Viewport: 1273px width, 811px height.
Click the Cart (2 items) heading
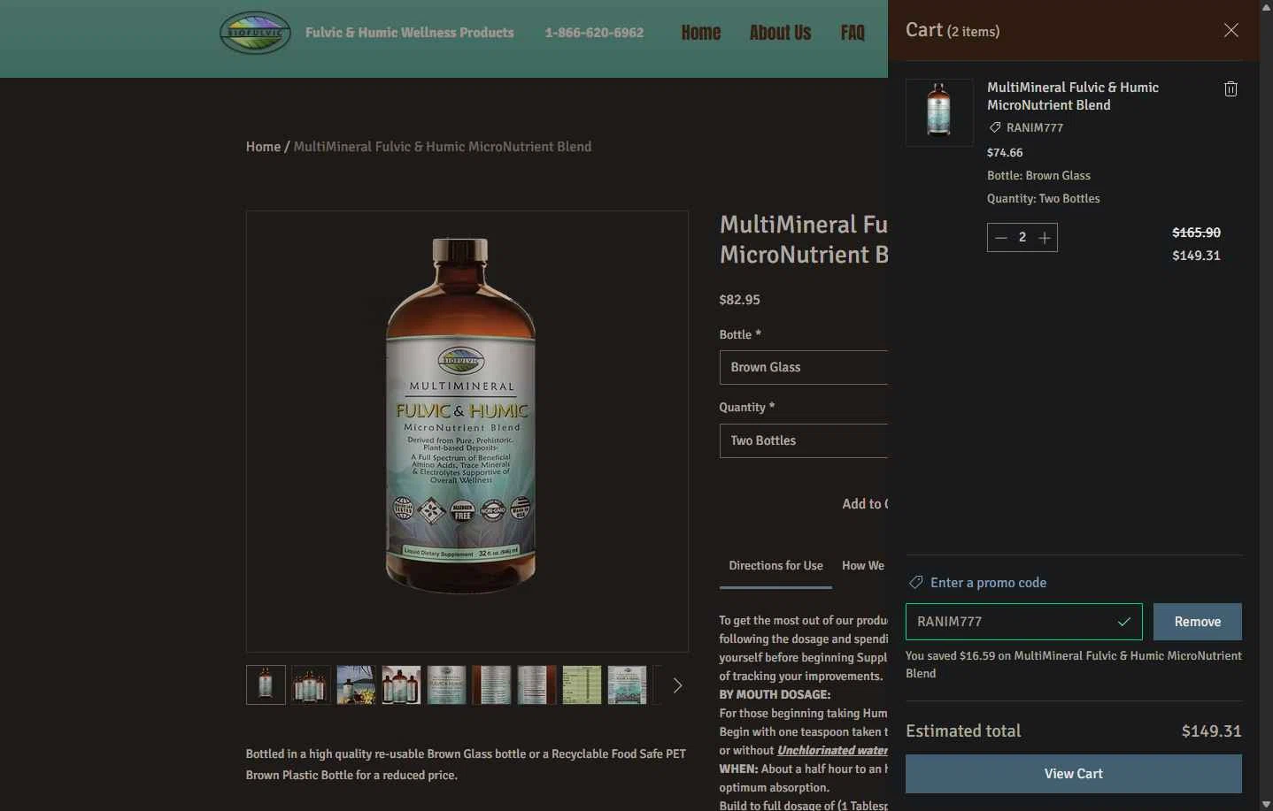click(953, 30)
